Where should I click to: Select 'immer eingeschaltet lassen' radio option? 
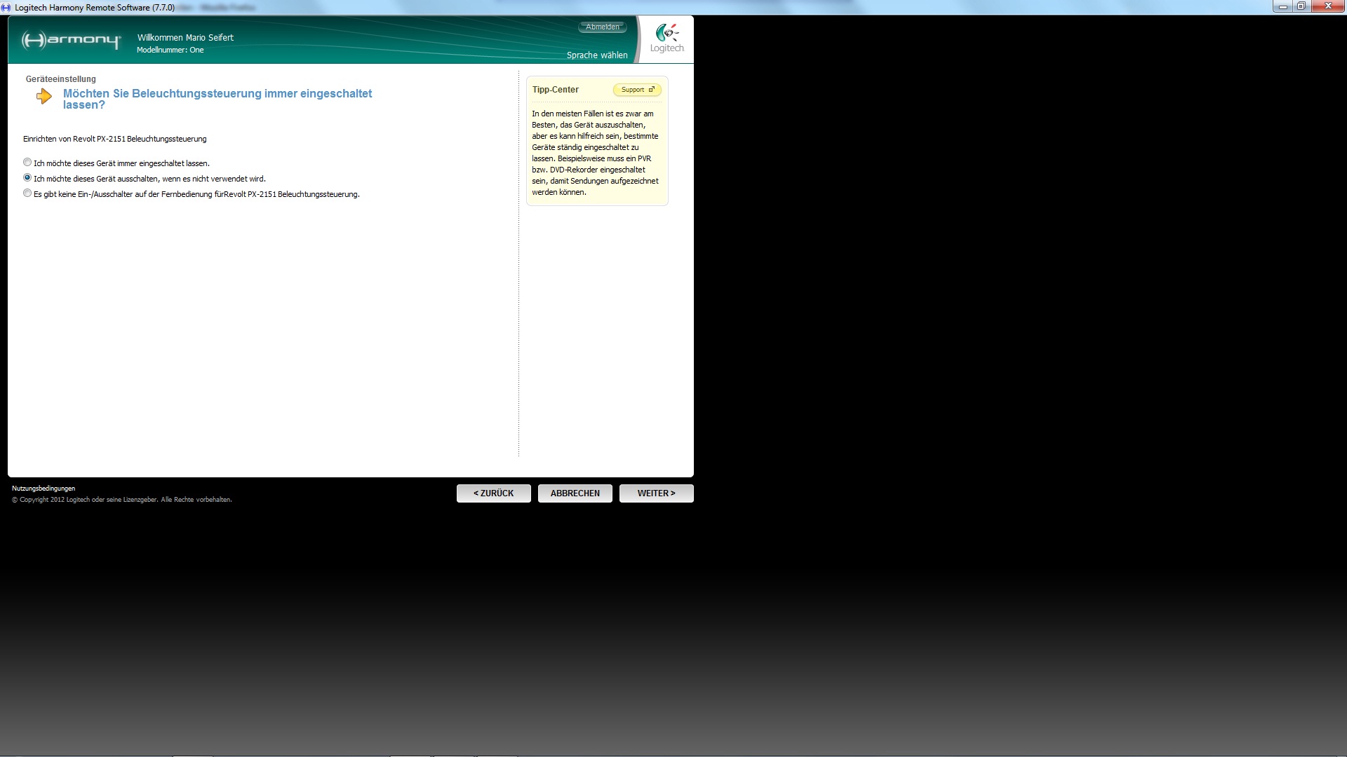(27, 163)
